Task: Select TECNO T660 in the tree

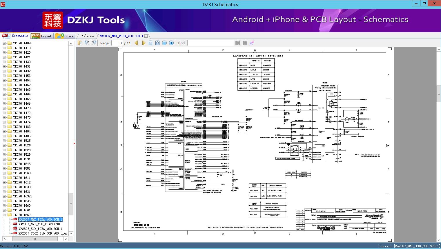Action: tap(22, 206)
